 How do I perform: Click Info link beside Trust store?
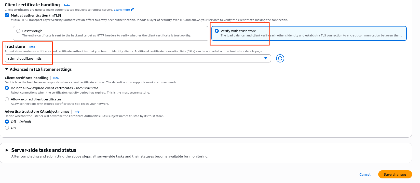tap(32, 47)
